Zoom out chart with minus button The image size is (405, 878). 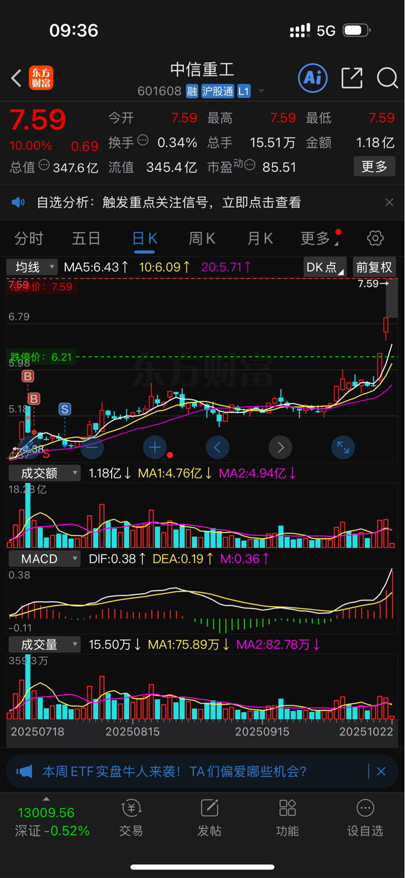(x=92, y=448)
